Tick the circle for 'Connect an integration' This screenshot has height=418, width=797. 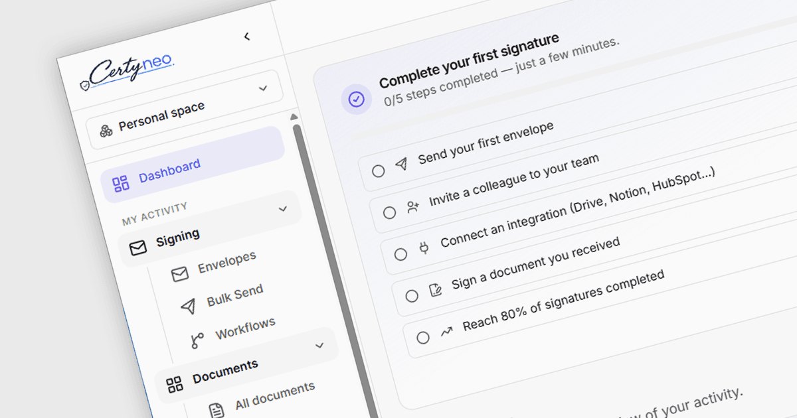[400, 255]
